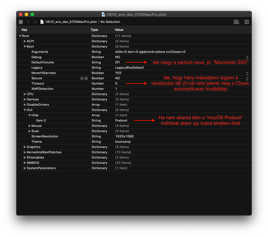The width and height of the screenshot is (268, 237).
Task: Edit the XMPDetection value 1
Action: [x=116, y=89]
